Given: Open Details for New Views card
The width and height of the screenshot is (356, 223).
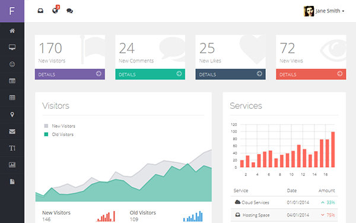Looking at the screenshot, I should (311, 74).
